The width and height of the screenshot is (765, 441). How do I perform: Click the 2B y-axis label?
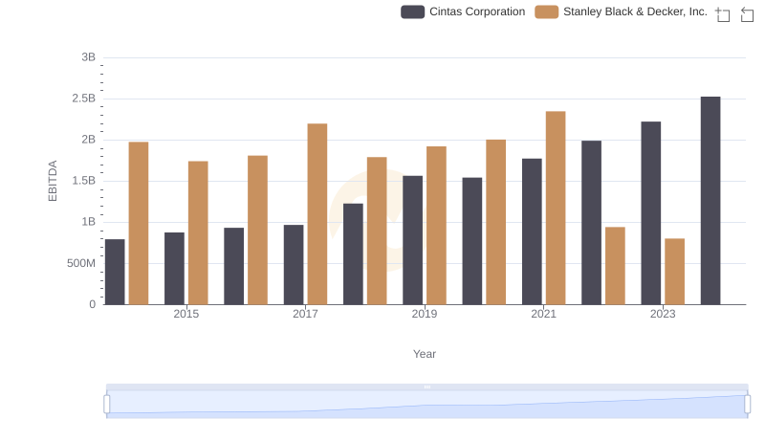89,140
